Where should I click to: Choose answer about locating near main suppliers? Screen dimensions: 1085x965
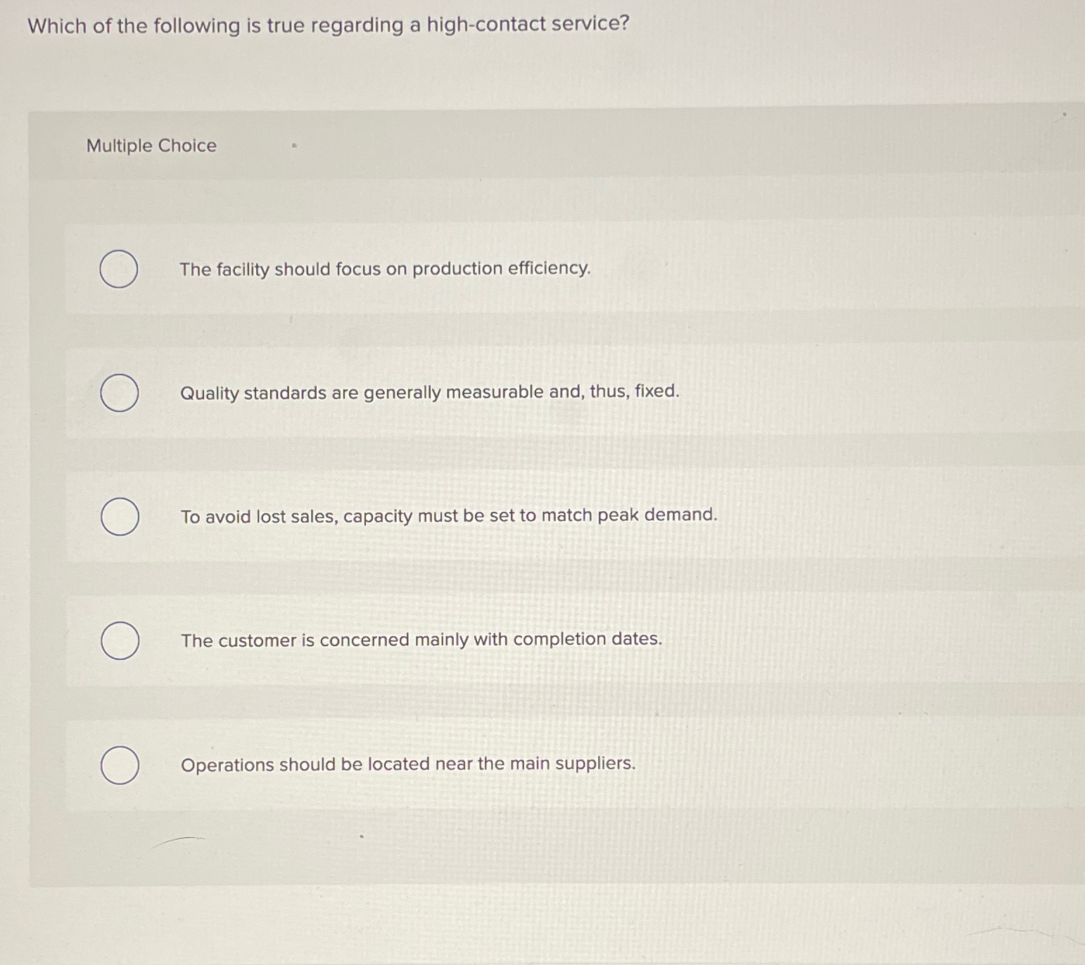click(407, 764)
